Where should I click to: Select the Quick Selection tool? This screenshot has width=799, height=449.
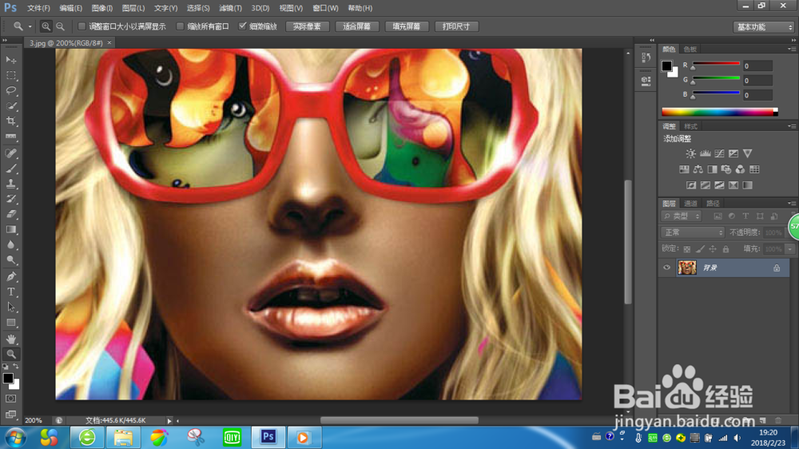[10, 106]
